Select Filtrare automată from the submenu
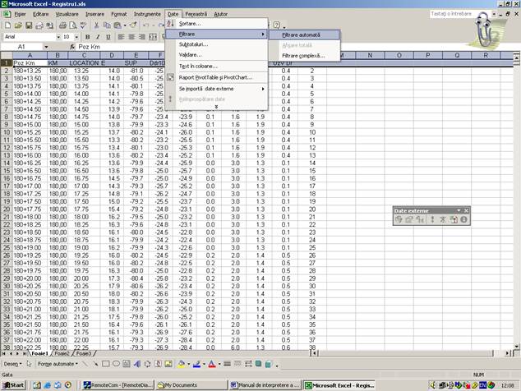This screenshot has height=391, width=521. [301, 34]
